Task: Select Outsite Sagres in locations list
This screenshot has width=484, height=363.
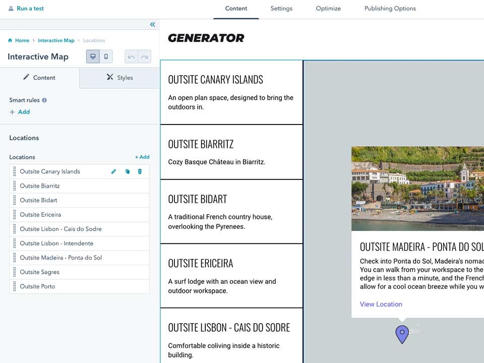Action: 40,272
